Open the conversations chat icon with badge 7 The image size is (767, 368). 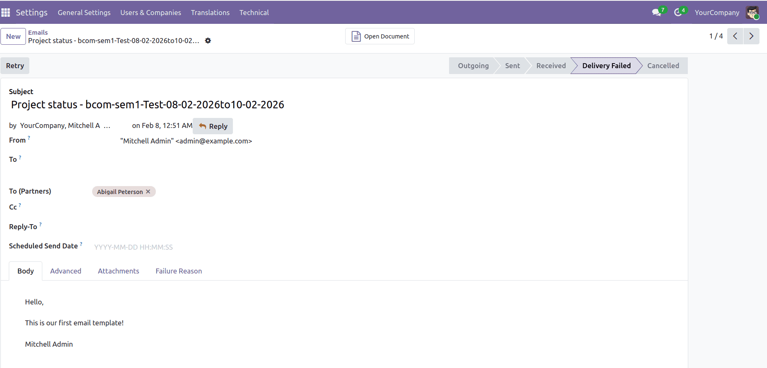point(657,13)
